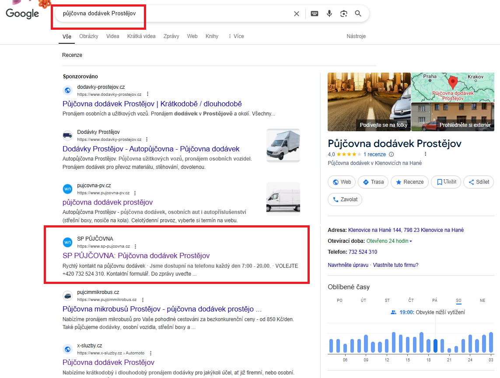
Task: Switch to the Web tab
Action: [x=192, y=36]
